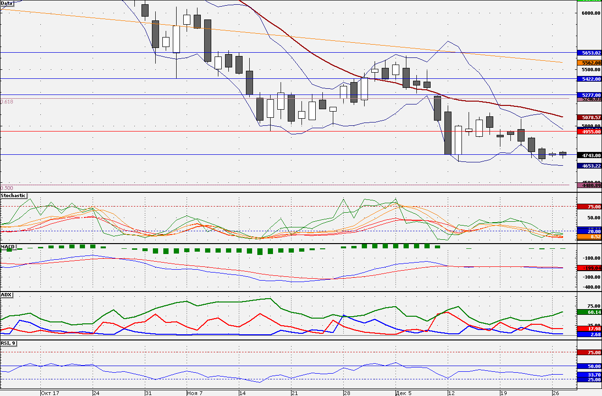Click the red 4955.00 price level tag
602x396 pixels.
click(589, 132)
